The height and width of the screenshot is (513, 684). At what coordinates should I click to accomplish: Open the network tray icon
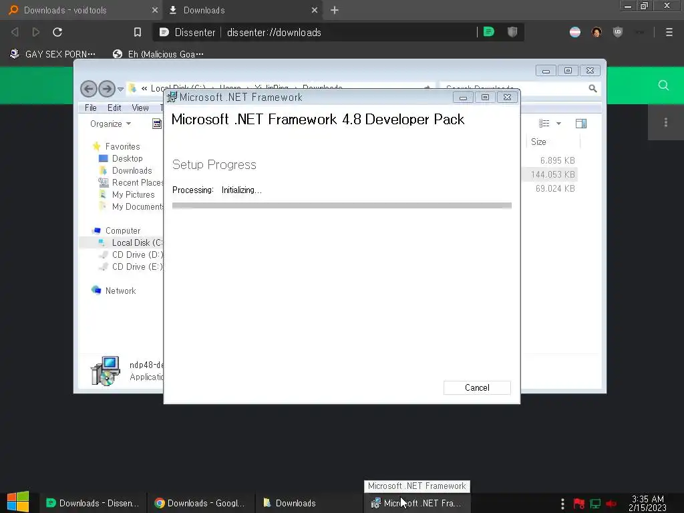pos(595,504)
